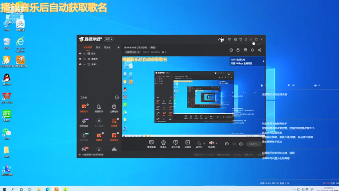Open Danmaku Show settings gear badge
Viewport: 339px width, 191px height.
pos(103,133)
